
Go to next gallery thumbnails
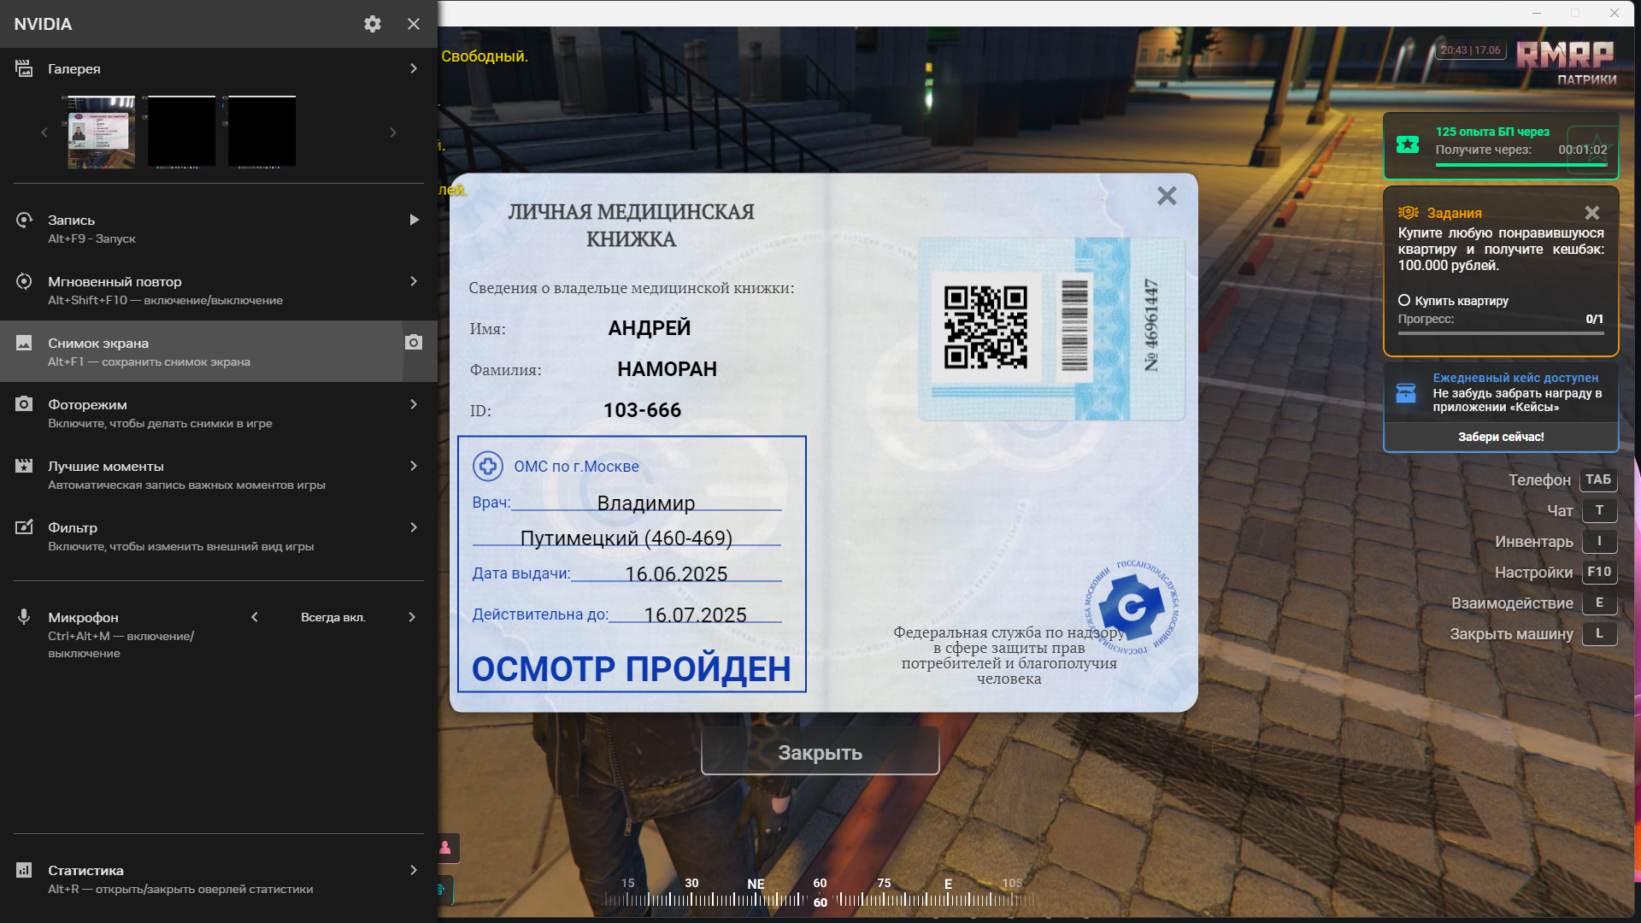[393, 132]
